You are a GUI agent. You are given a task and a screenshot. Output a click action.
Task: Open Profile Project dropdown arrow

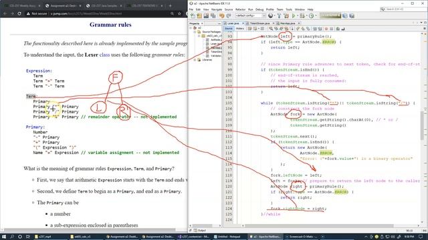tap(316, 16)
